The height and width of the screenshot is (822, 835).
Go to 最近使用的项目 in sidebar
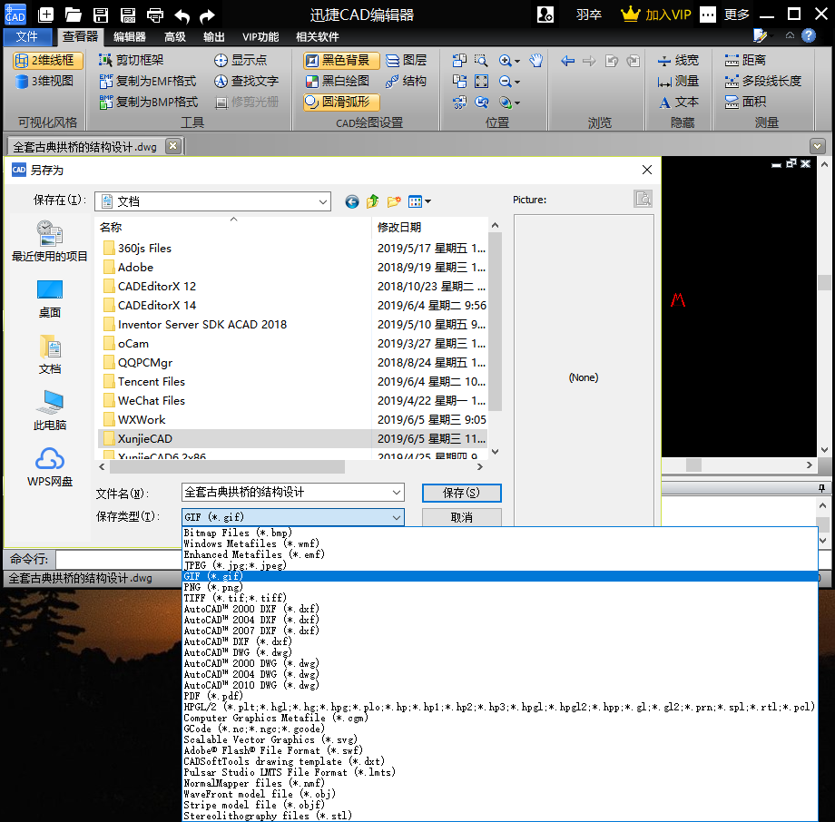50,241
